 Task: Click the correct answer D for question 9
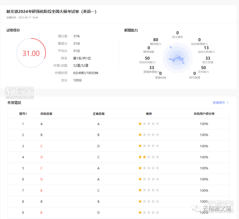[x=99, y=212]
